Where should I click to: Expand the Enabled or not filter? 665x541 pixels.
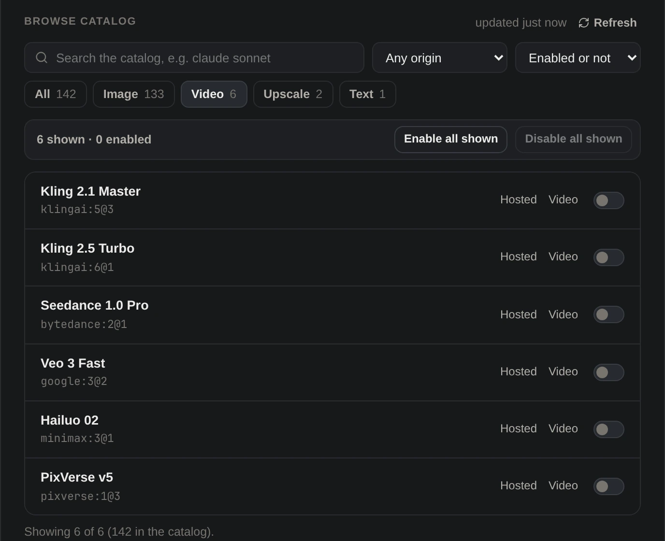(578, 57)
